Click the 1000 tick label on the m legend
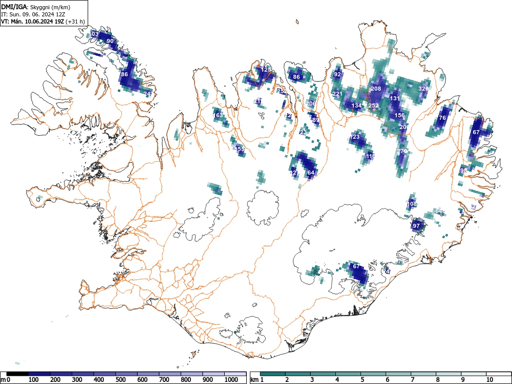The width and height of the screenshot is (512, 384). [231, 380]
